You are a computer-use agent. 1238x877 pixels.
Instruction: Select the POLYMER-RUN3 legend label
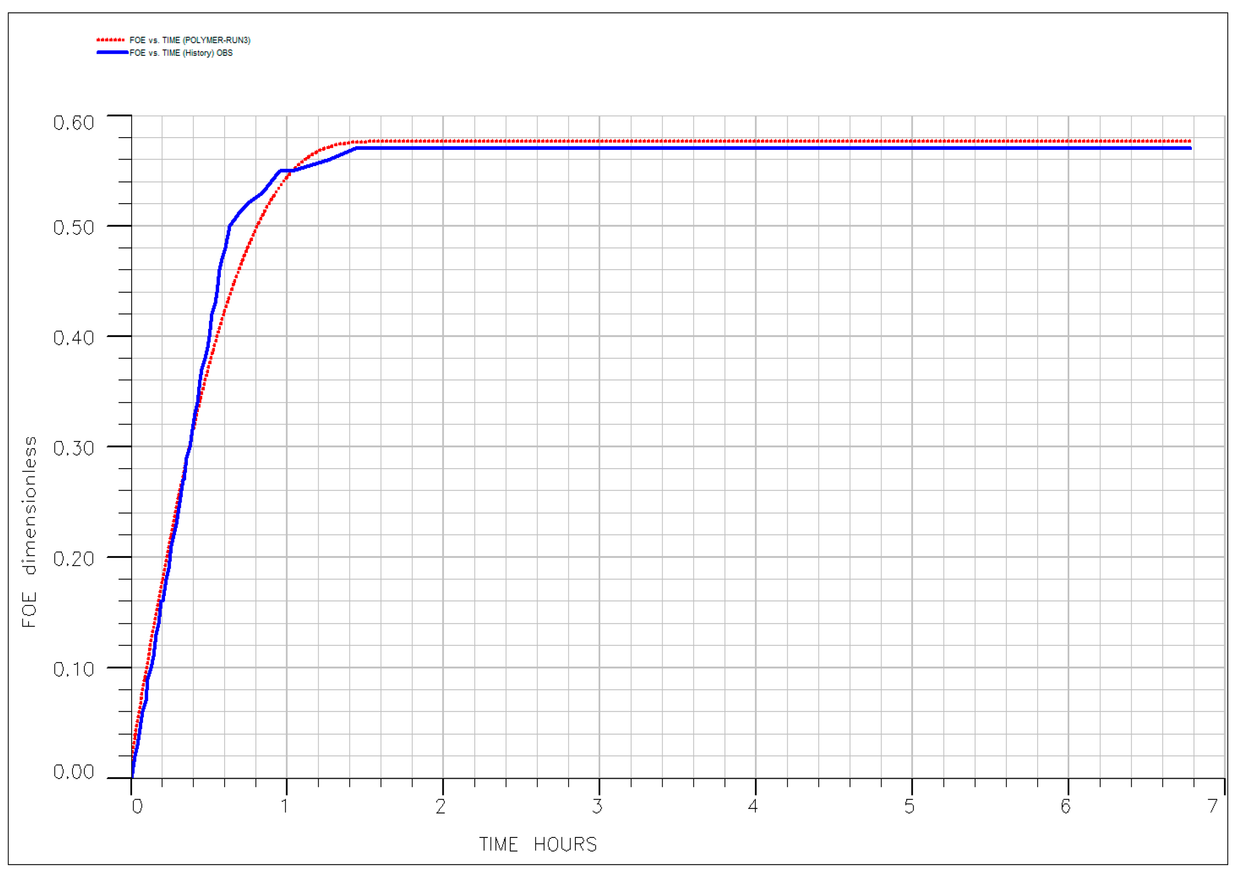(x=189, y=40)
